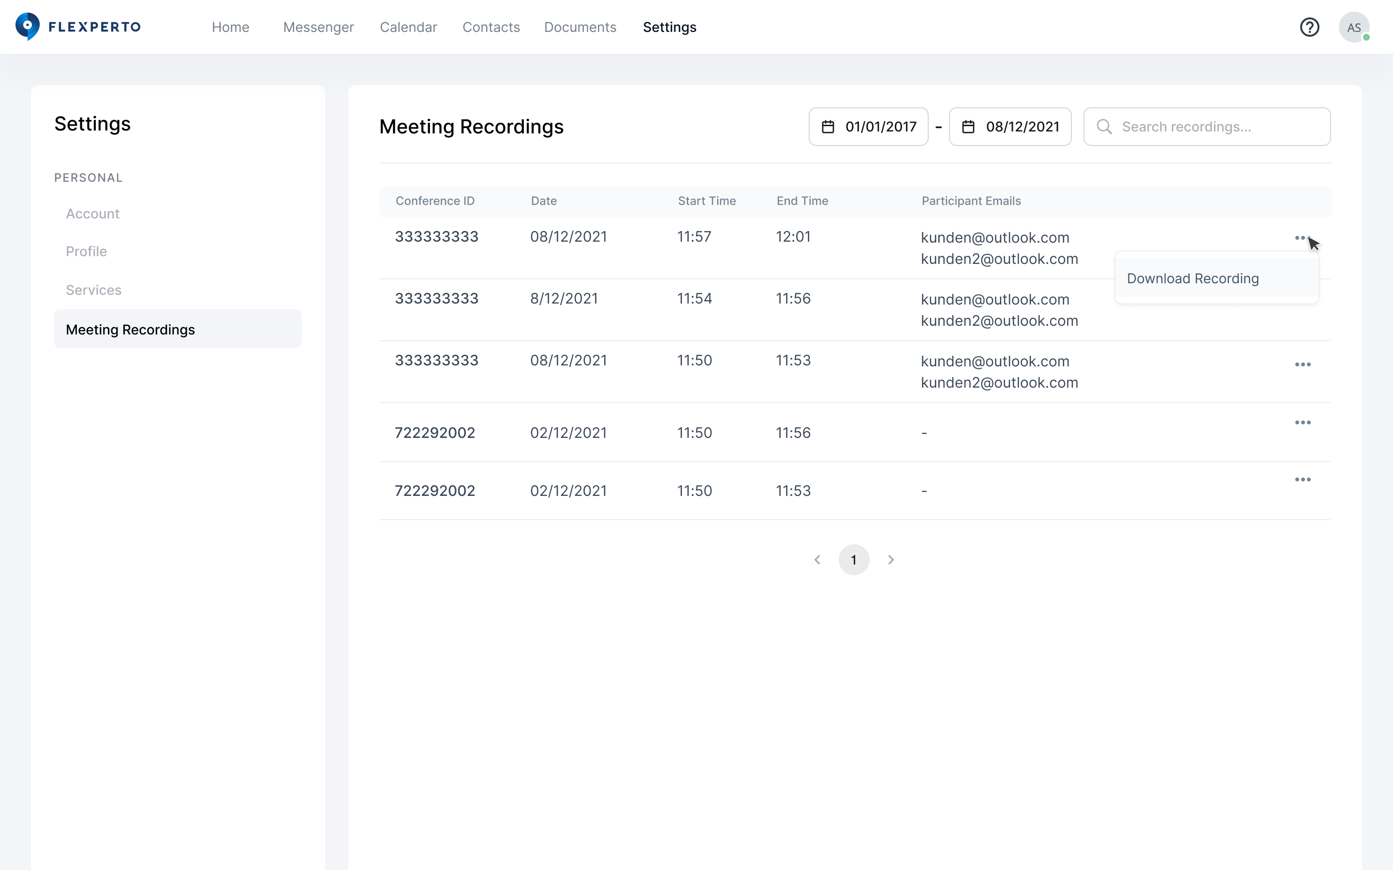Click the Flexperto logo
Screen dimensions: 1393x870
tap(77, 27)
